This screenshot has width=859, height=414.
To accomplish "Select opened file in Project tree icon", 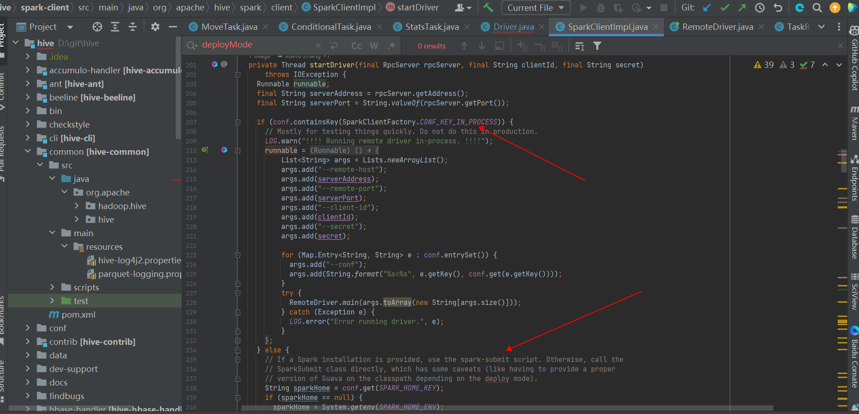I will 97,27.
